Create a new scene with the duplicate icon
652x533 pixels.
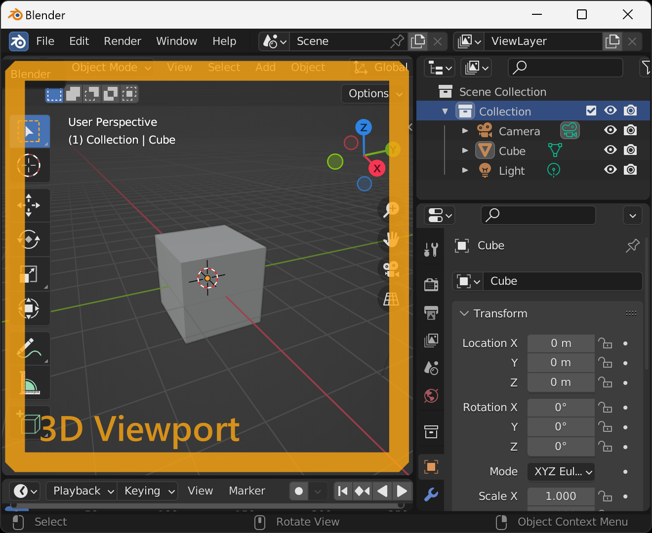[418, 41]
